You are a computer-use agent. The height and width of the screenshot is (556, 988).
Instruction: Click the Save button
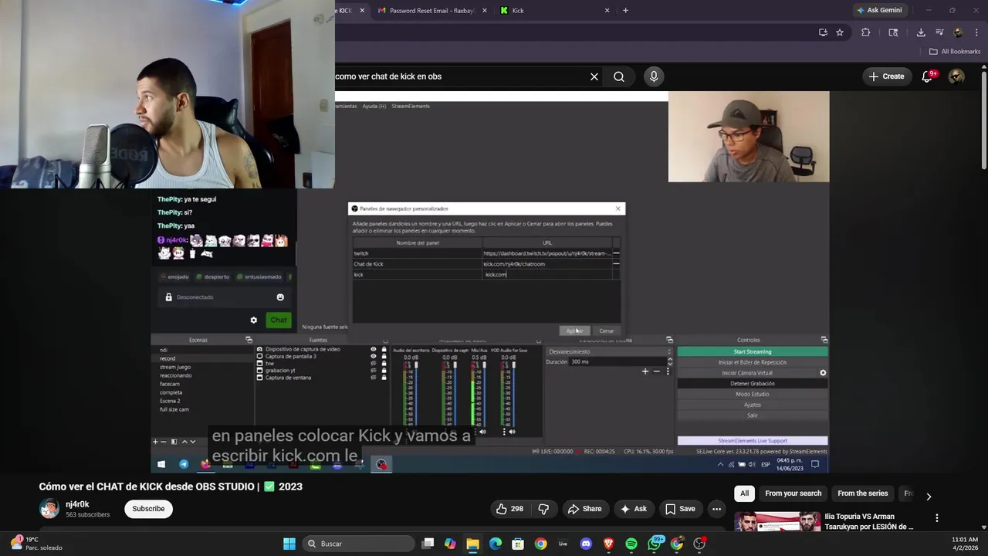coord(680,509)
